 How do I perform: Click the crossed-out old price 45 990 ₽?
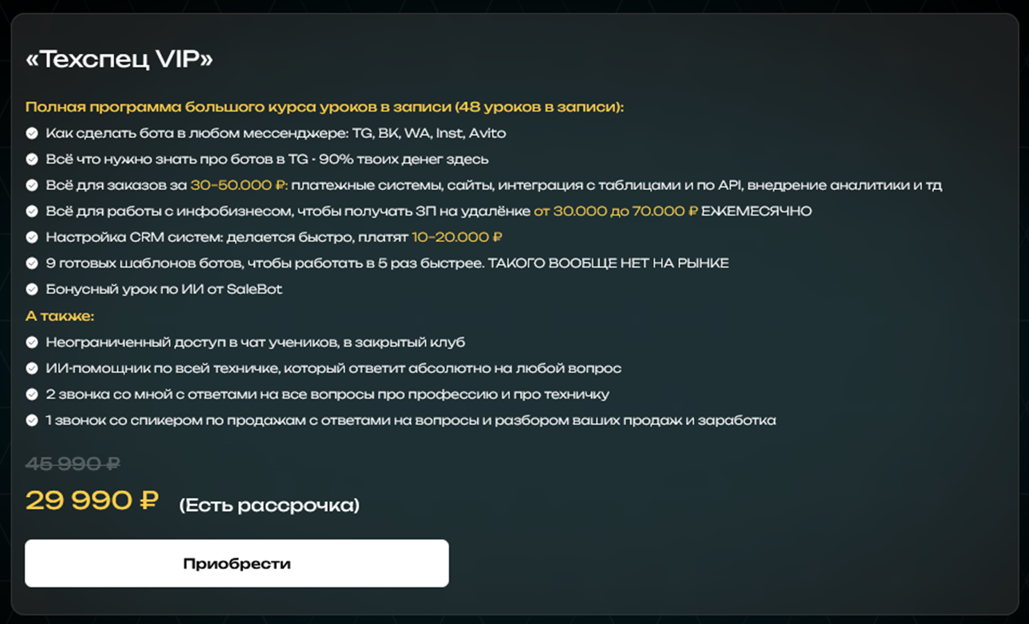[72, 463]
